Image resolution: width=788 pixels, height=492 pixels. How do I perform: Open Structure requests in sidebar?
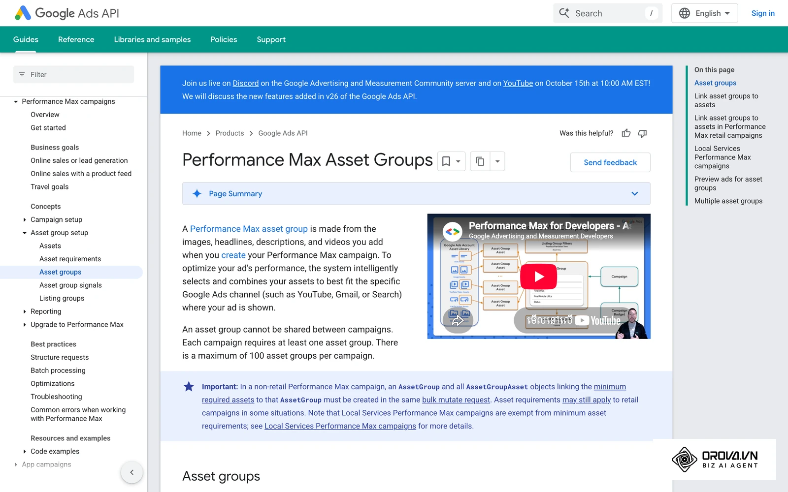point(60,357)
